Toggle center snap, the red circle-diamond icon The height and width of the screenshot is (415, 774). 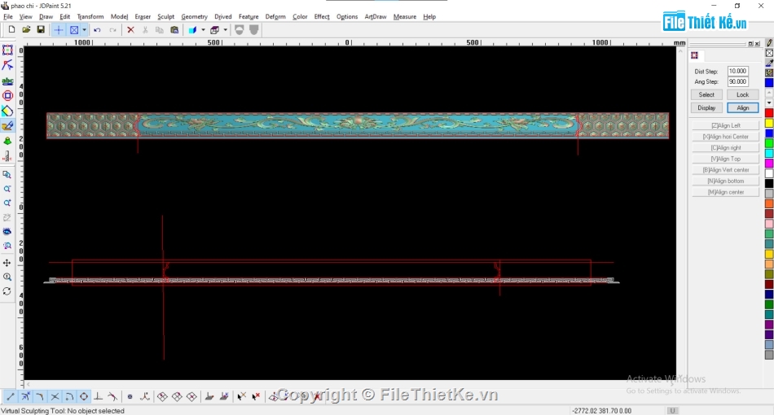(84, 396)
